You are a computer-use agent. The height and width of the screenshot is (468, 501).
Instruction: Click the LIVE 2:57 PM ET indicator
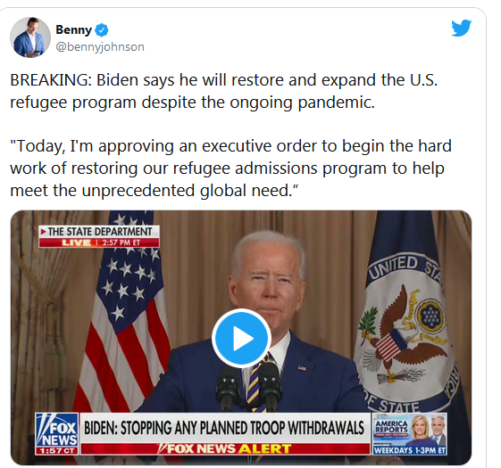(99, 242)
